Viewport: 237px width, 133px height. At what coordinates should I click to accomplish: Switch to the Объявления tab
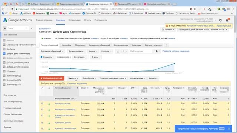80,45
